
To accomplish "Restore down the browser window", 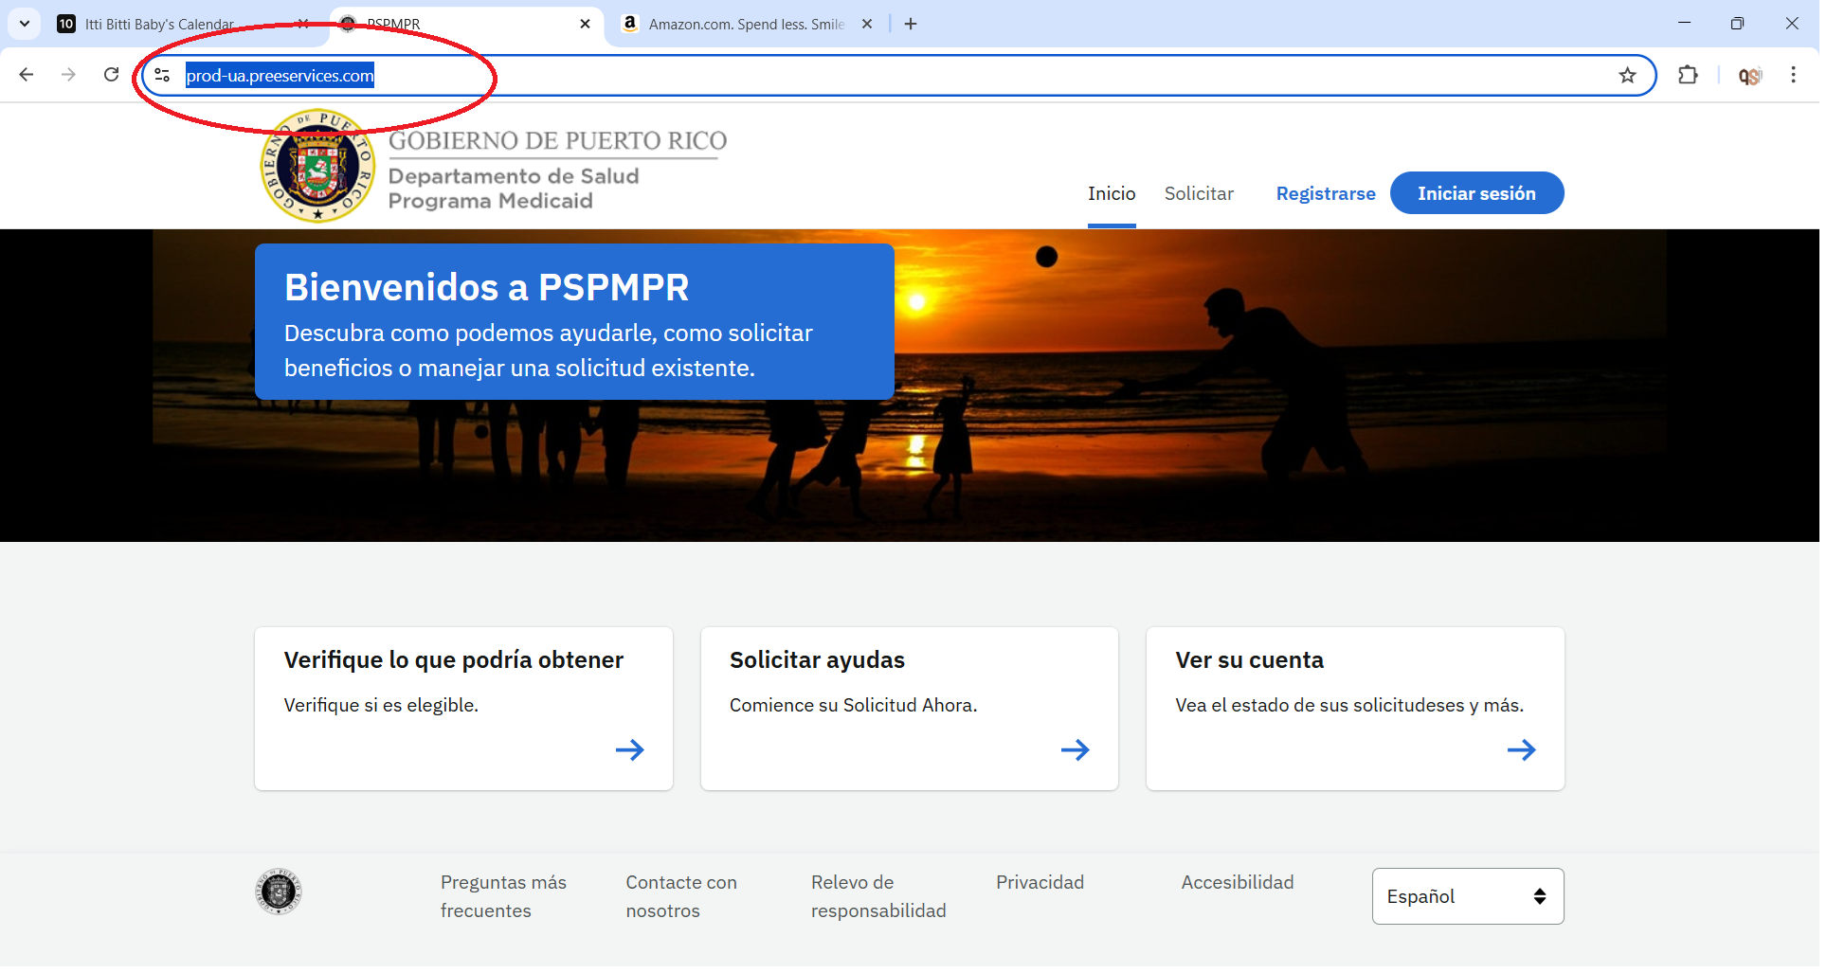I will point(1737,24).
